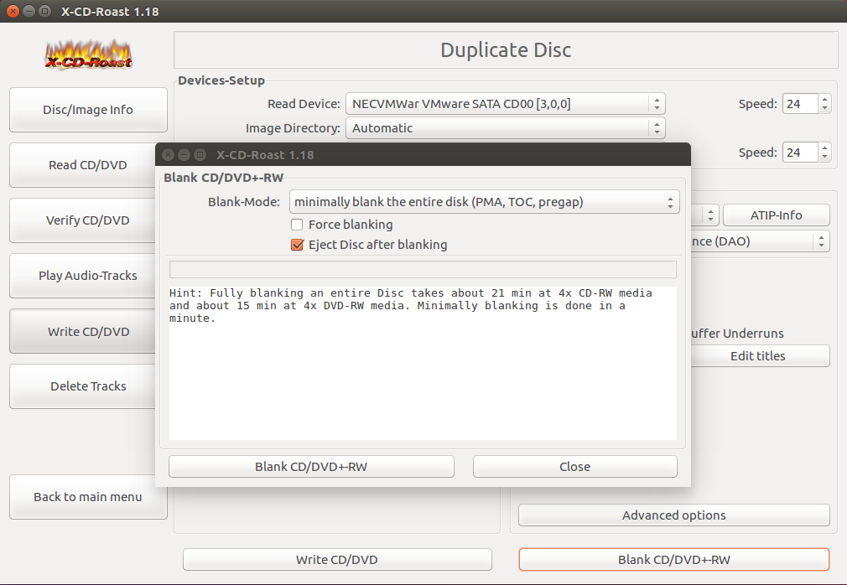This screenshot has width=847, height=585.
Task: Open the Blank-Mode dropdown
Action: (485, 202)
